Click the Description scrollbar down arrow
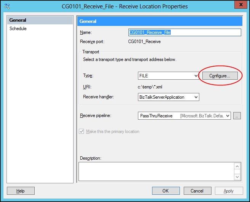Viewport: 250px width, 202px height. pyautogui.click(x=237, y=177)
